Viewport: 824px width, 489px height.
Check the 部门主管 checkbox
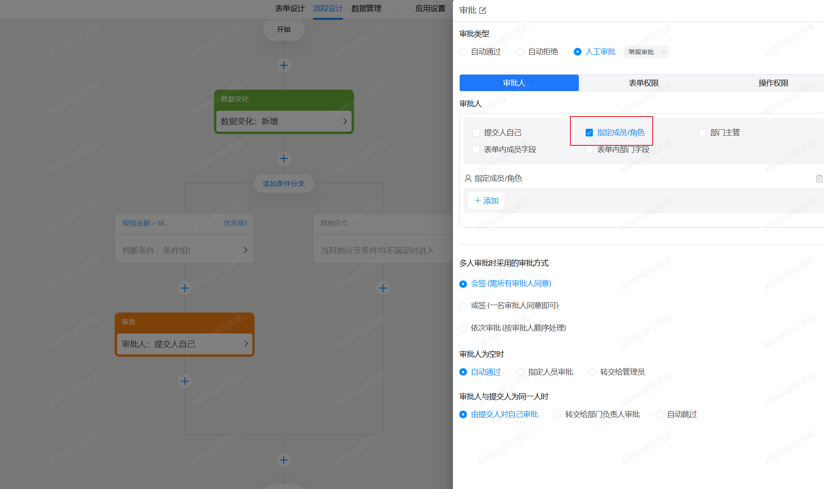coord(702,133)
